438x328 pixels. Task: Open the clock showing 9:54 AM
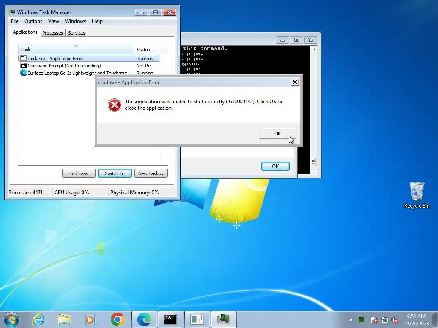416,320
